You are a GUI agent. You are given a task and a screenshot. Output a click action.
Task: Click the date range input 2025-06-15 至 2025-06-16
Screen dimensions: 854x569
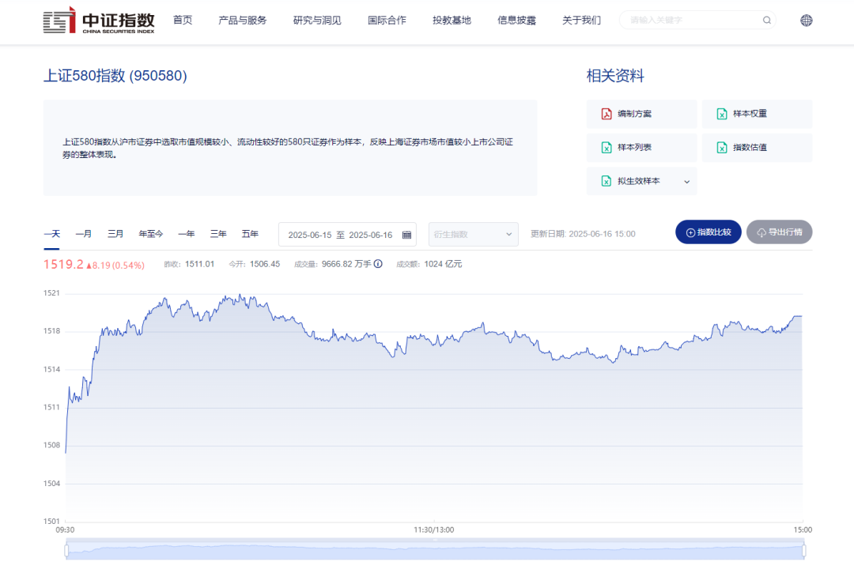(347, 235)
